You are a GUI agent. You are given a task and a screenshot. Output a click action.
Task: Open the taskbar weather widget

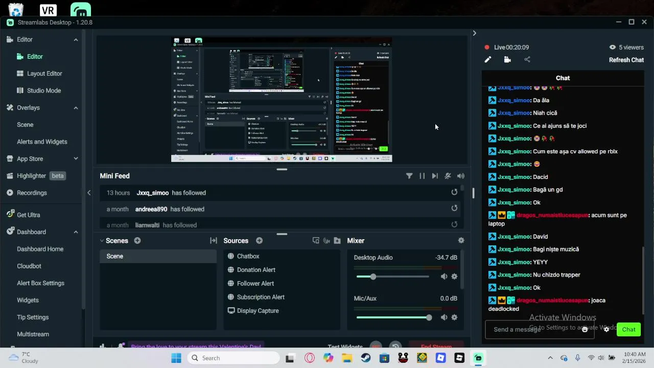click(24, 358)
